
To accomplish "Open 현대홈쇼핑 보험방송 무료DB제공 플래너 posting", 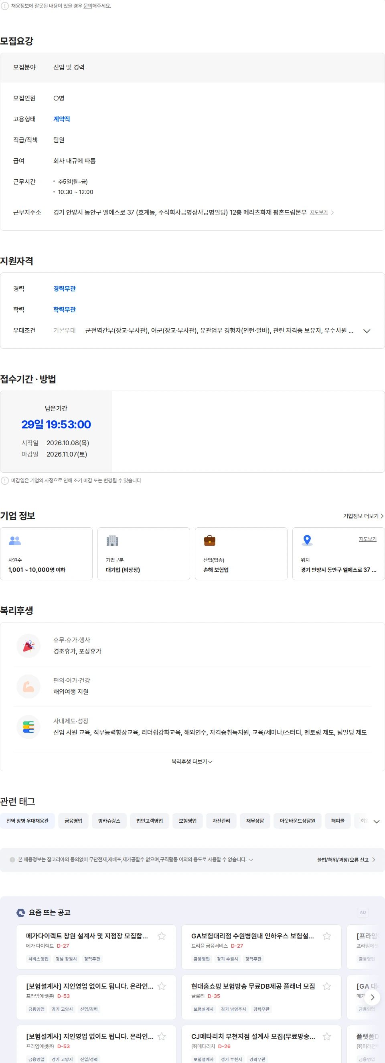I will point(253,986).
